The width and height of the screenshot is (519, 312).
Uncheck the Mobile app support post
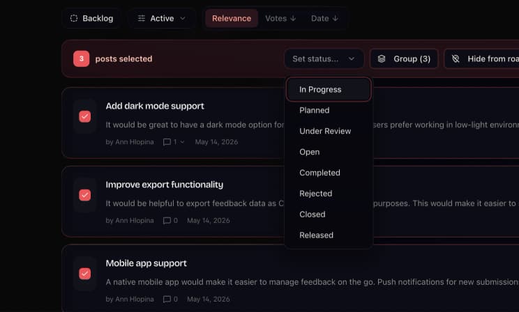84,274
